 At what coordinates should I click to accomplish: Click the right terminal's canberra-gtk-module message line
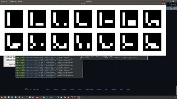[109, 58]
